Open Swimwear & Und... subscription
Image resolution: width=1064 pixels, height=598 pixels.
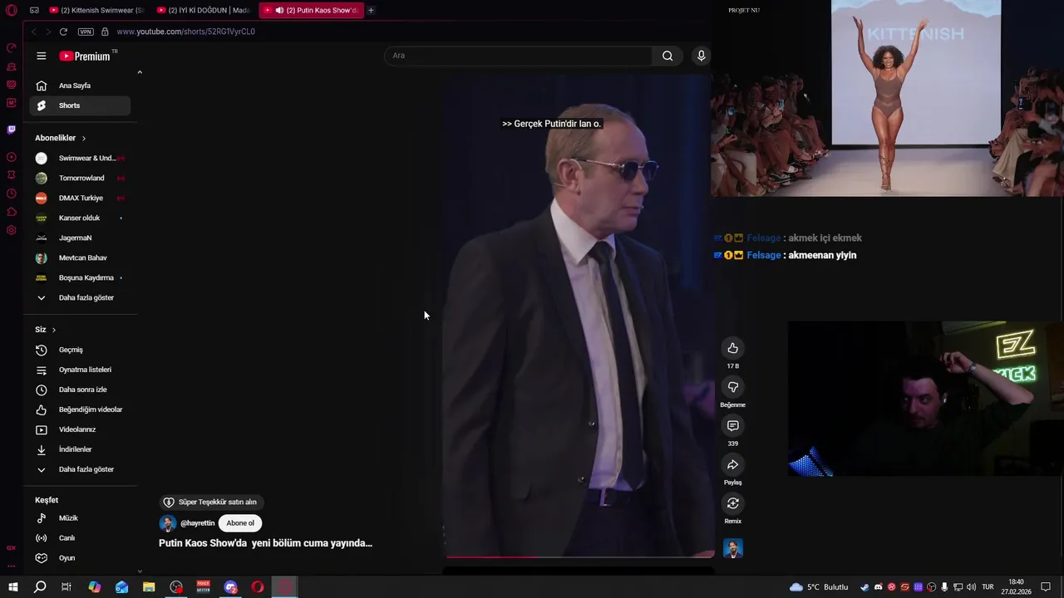click(80, 158)
